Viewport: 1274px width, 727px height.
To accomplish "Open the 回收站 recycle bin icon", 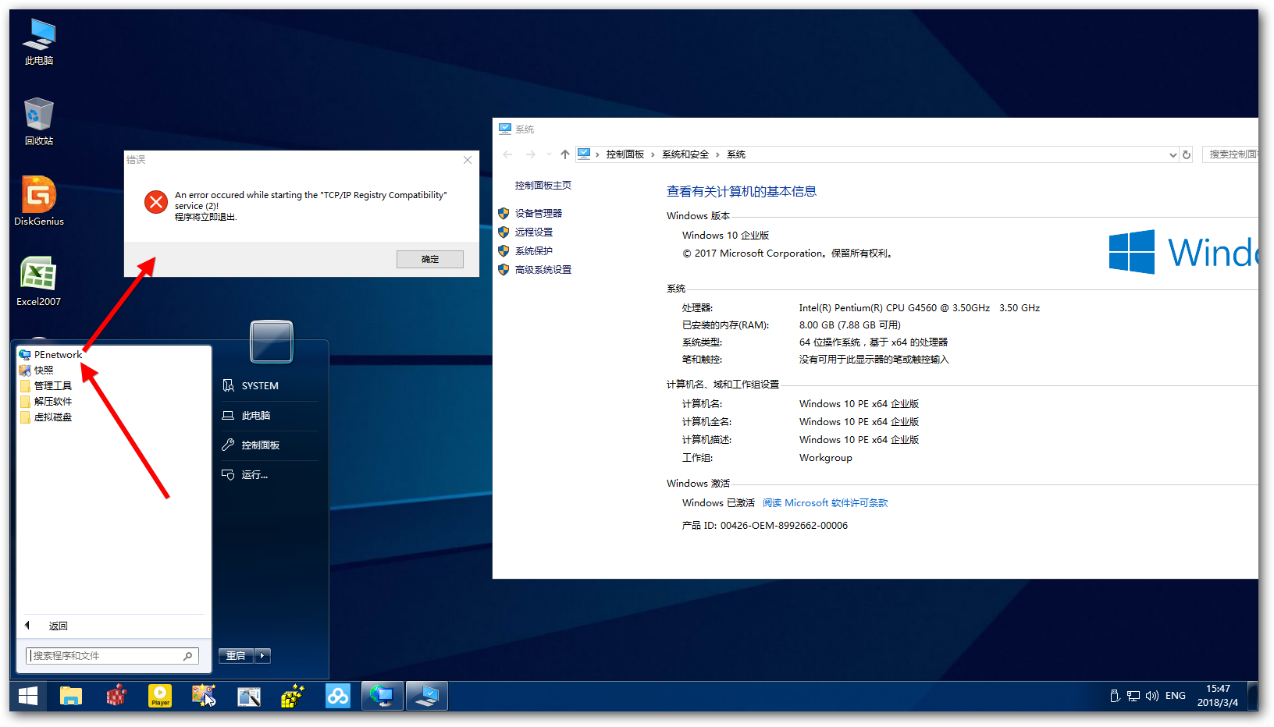I will point(39,122).
